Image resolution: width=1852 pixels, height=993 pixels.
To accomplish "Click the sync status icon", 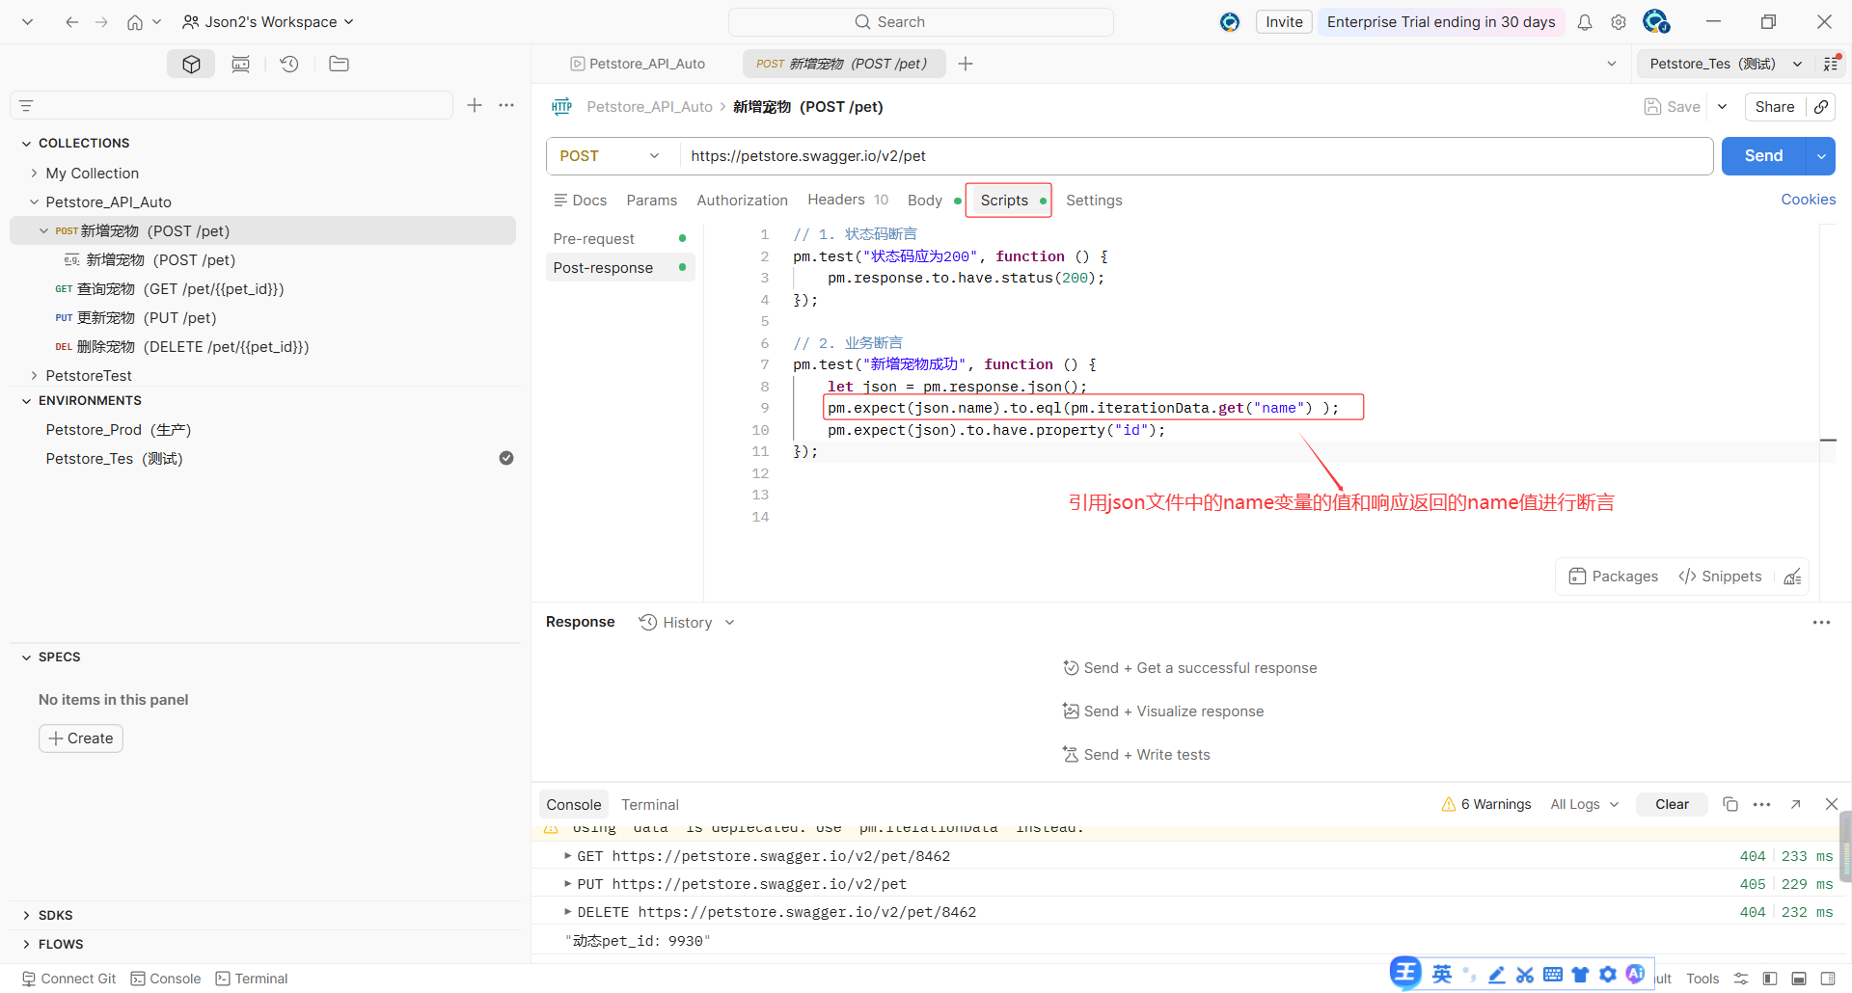I will [1230, 22].
